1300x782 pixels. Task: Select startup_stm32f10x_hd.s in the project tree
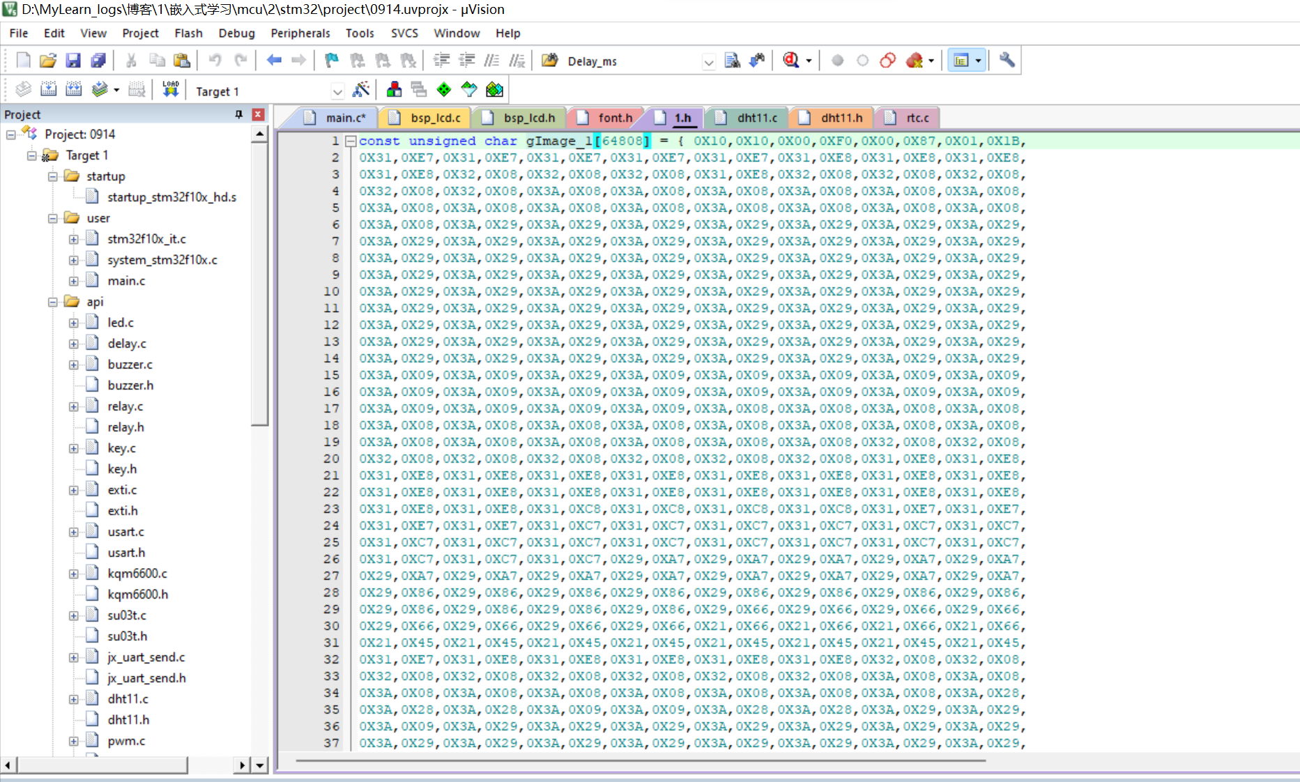tap(171, 197)
